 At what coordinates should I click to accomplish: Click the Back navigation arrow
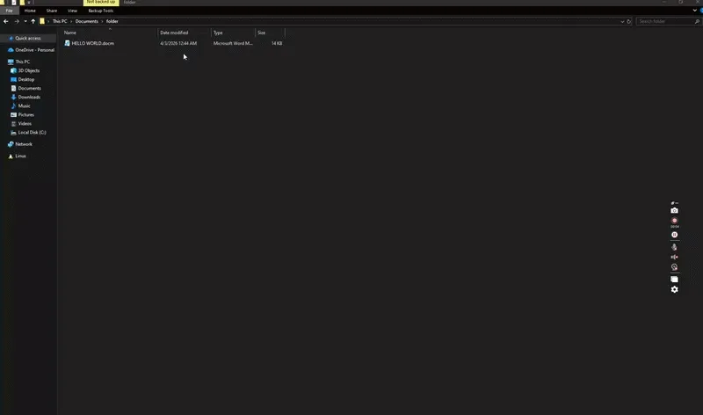pos(6,21)
